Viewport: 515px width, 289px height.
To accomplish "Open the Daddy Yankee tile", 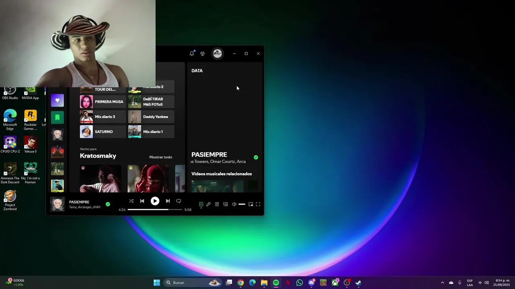I will [x=151, y=117].
